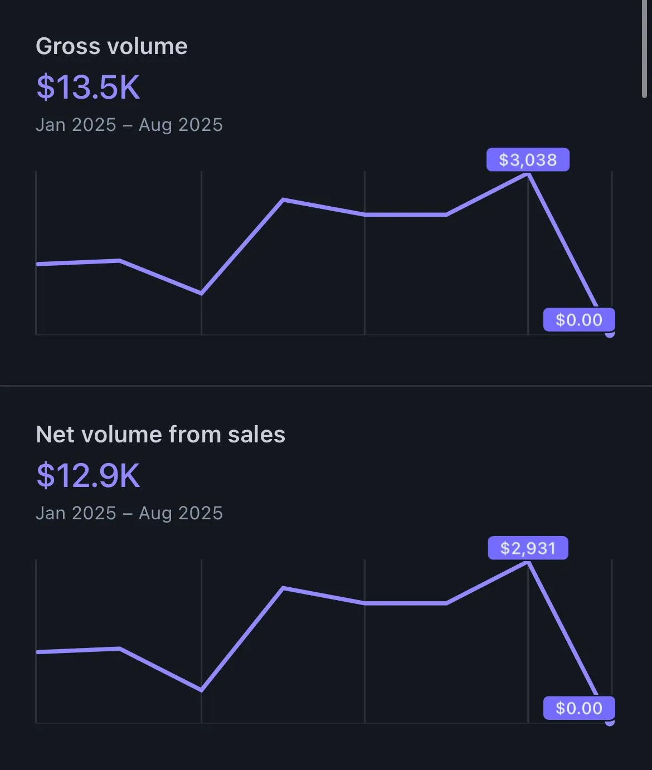
Task: Click the $0.00 label in Net volume chart
Action: (x=579, y=708)
